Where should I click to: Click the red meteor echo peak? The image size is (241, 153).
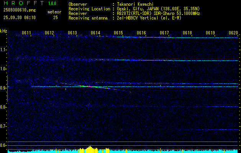tap(89, 86)
